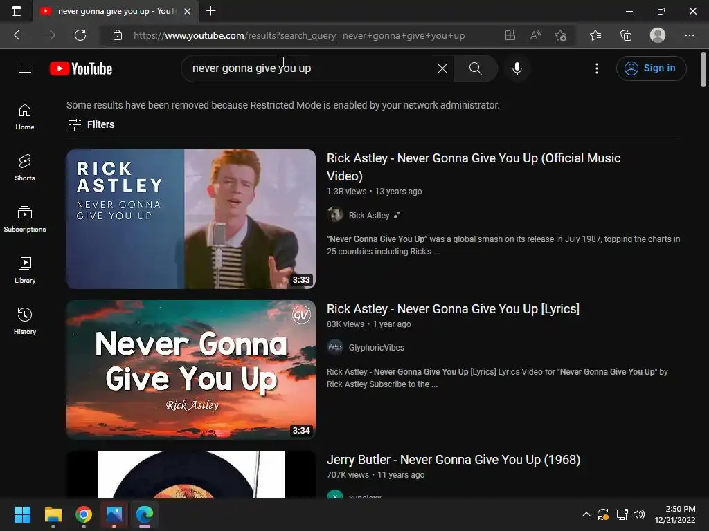Close the YouTube tab
709x531 pixels.
[x=187, y=11]
